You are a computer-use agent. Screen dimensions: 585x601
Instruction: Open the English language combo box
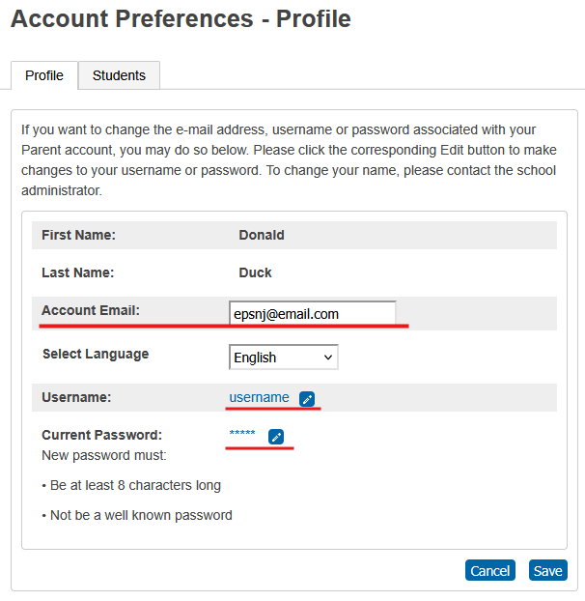coord(284,358)
